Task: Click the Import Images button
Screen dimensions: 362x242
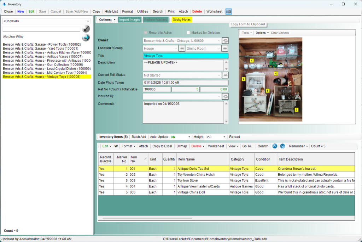Action: click(x=129, y=20)
